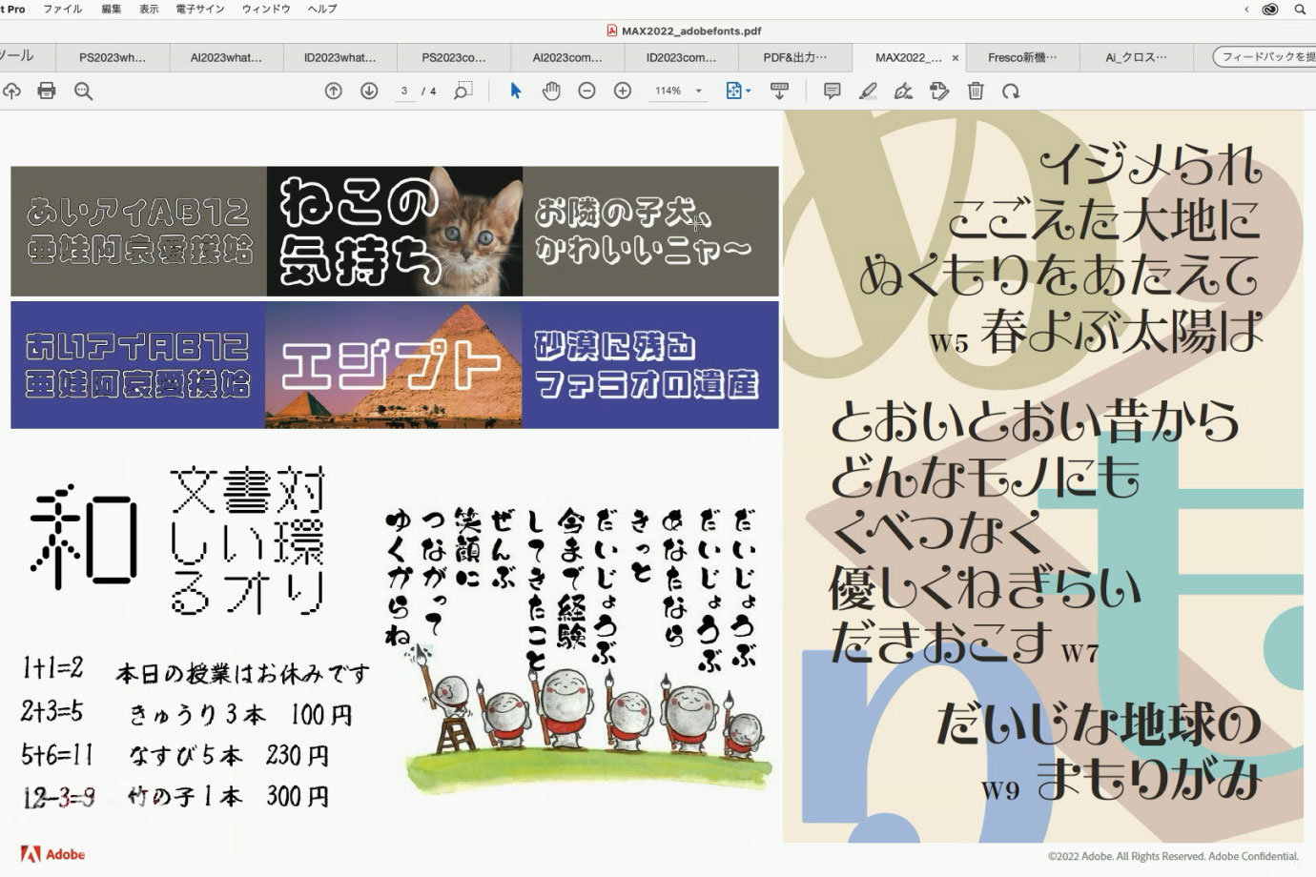
Task: Click the trash delete icon
Action: (976, 91)
